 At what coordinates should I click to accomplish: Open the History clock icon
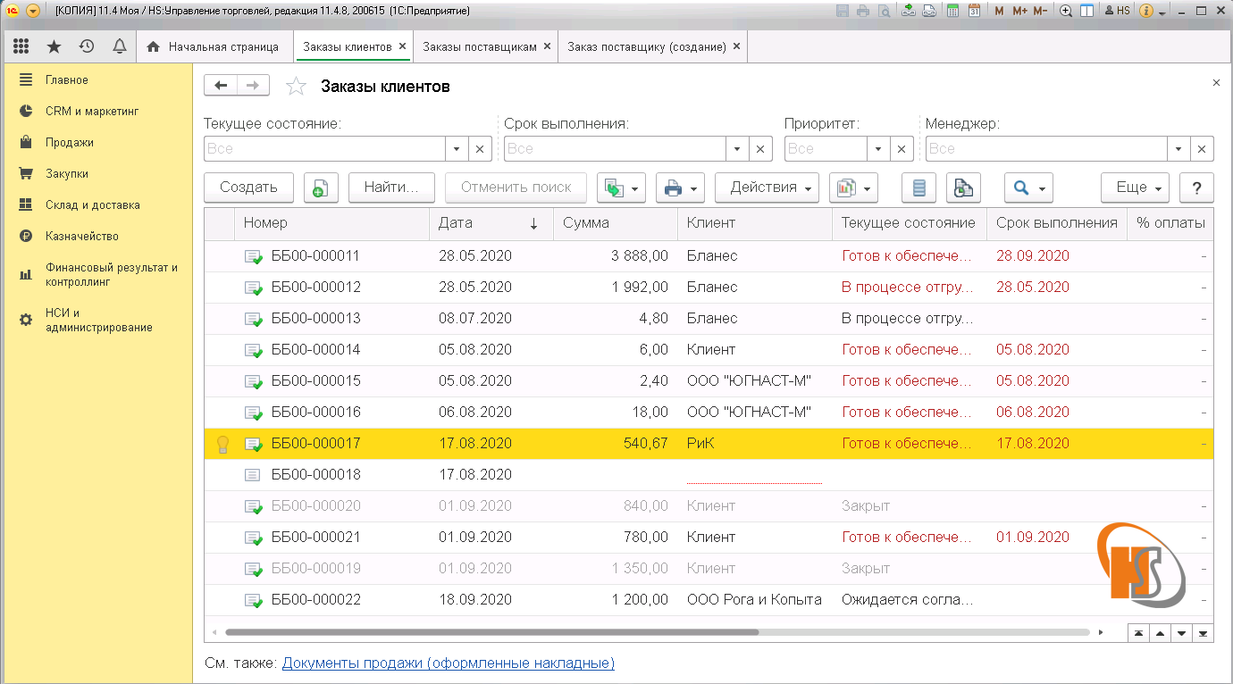click(x=87, y=46)
